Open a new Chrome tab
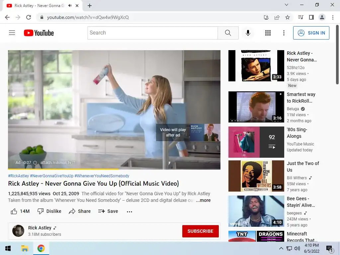The width and height of the screenshot is (340, 255). click(x=90, y=6)
